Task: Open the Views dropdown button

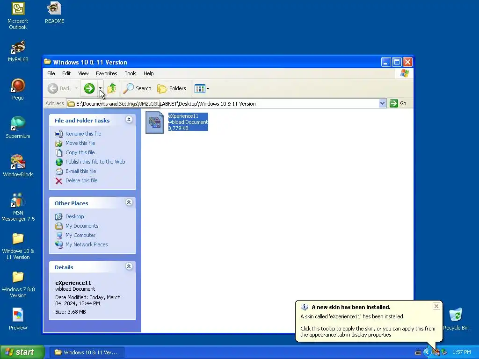Action: [x=202, y=88]
